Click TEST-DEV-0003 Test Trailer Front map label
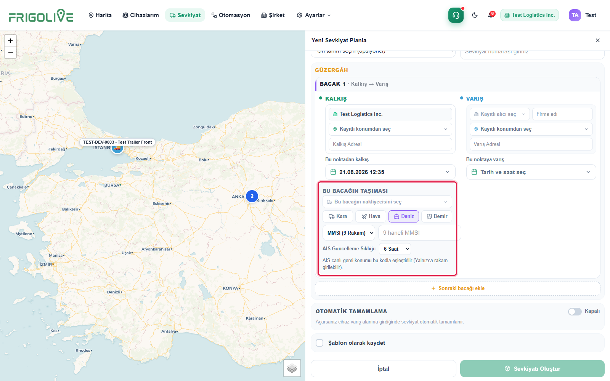 [117, 142]
